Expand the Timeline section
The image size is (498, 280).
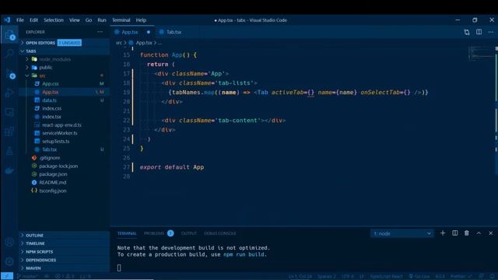coord(35,243)
